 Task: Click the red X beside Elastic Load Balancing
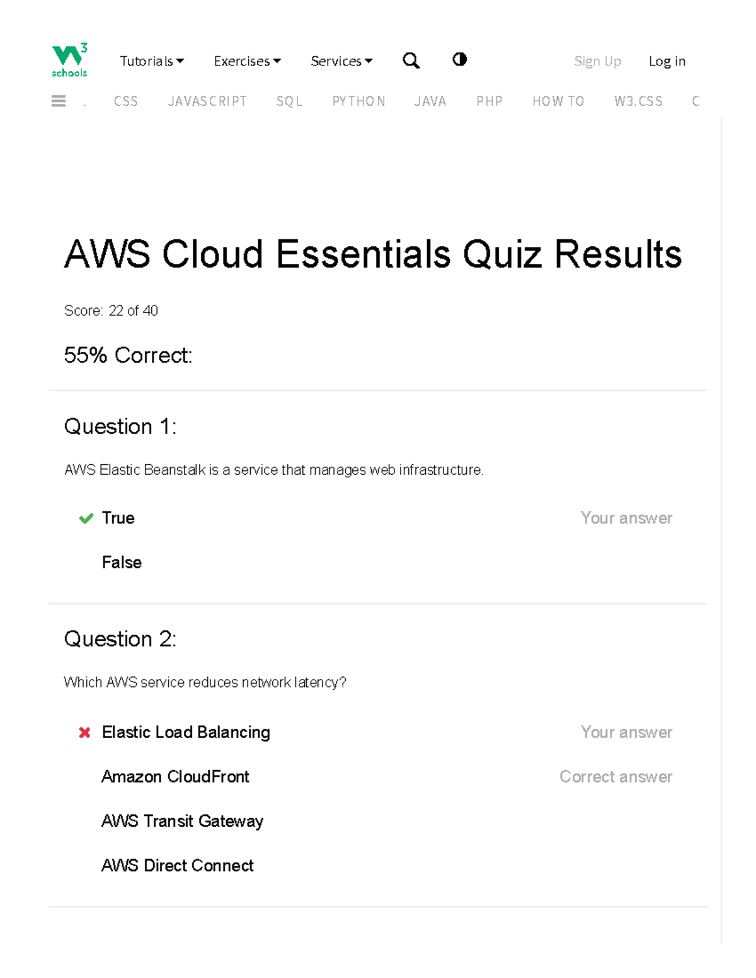coord(84,732)
